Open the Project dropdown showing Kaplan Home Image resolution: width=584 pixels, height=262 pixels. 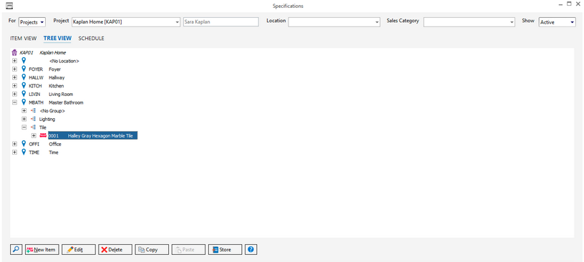click(126, 22)
